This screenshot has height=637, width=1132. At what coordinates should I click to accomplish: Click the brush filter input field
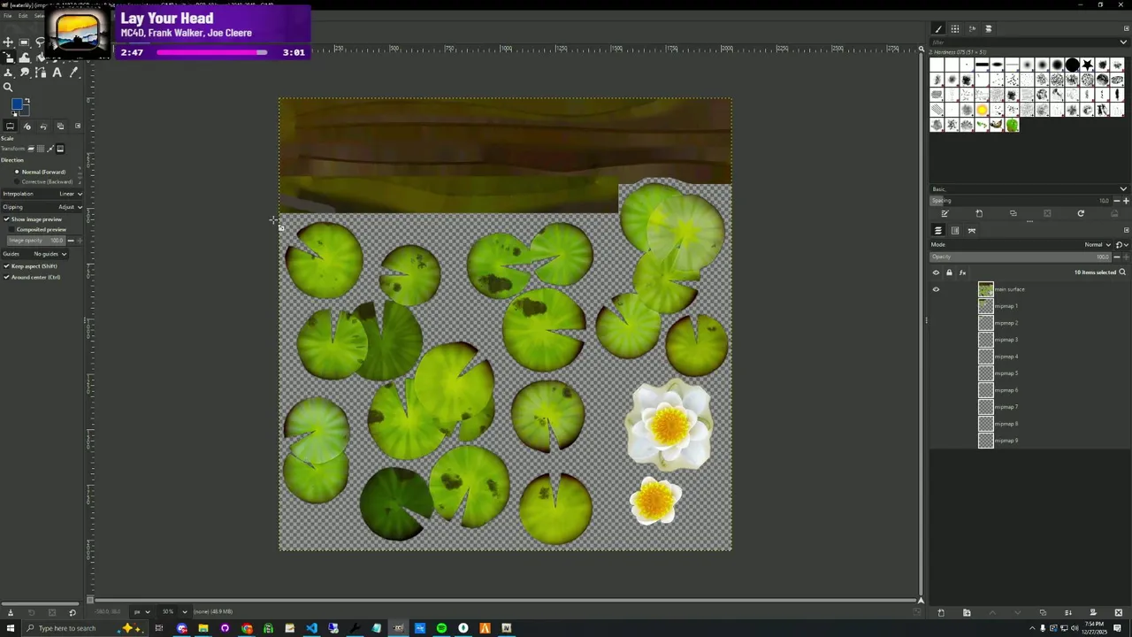(1021, 42)
